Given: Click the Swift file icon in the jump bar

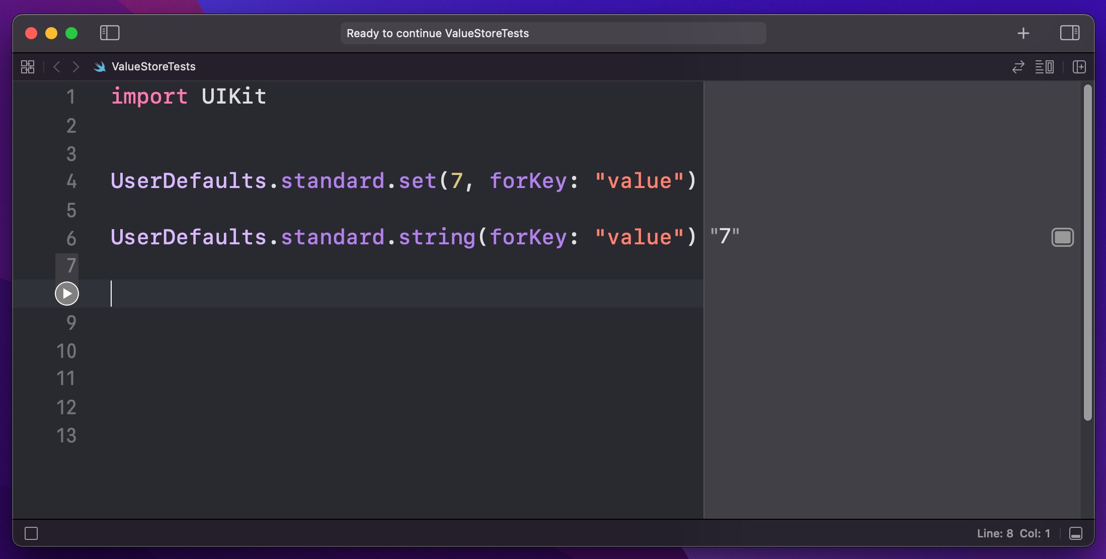Looking at the screenshot, I should coord(100,66).
